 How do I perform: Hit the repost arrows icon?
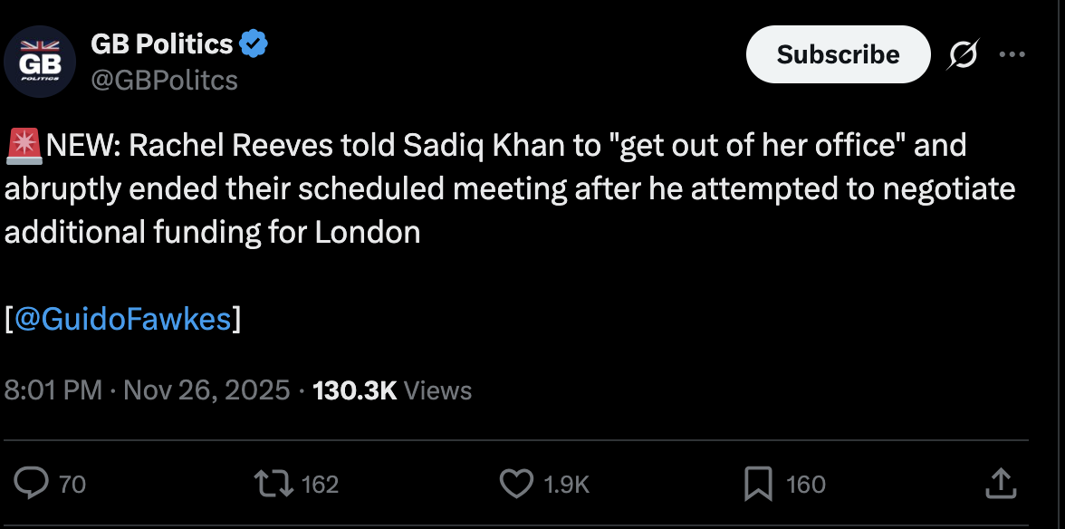[x=275, y=484]
